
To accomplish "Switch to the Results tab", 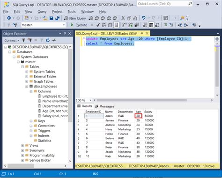I will click(x=85, y=106).
